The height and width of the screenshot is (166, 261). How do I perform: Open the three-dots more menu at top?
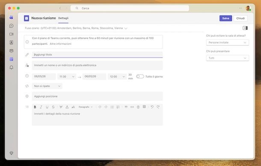click(x=240, y=8)
